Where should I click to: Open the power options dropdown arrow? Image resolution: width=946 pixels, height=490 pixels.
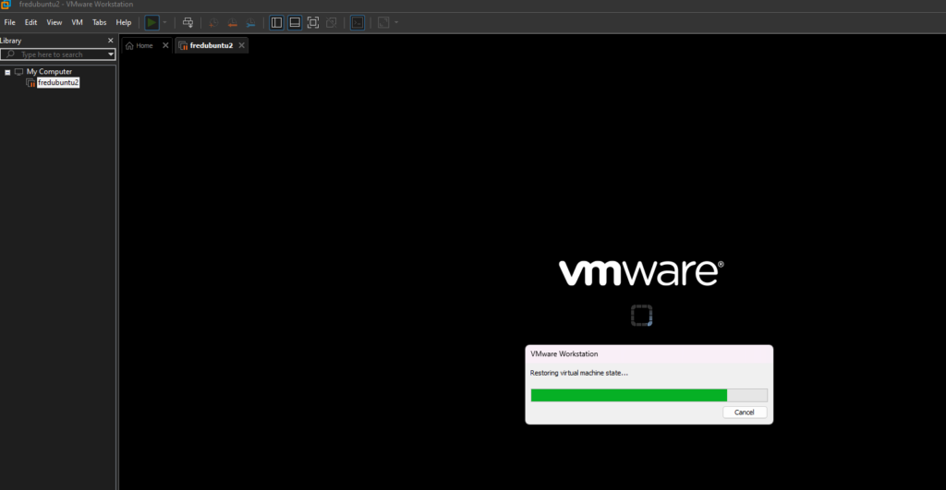pyautogui.click(x=164, y=23)
